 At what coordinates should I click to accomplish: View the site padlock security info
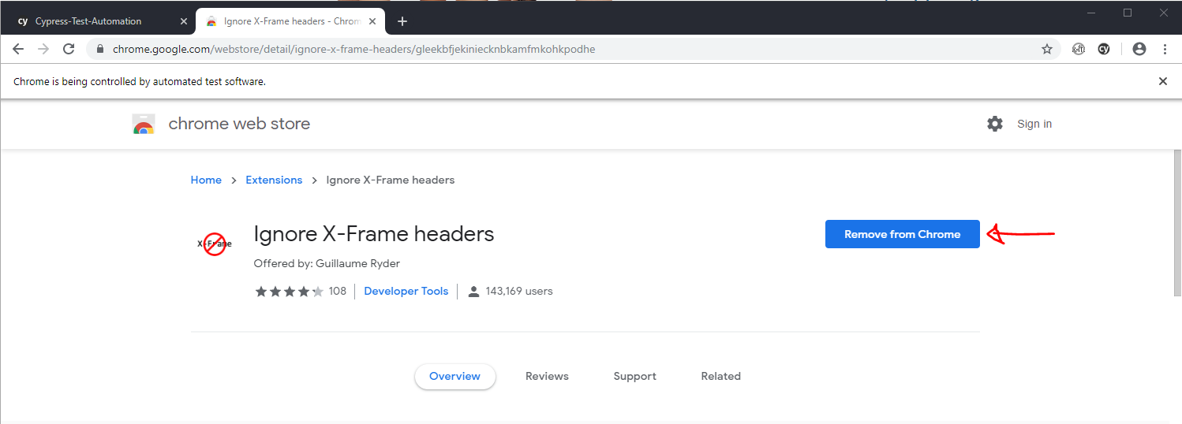tap(100, 49)
